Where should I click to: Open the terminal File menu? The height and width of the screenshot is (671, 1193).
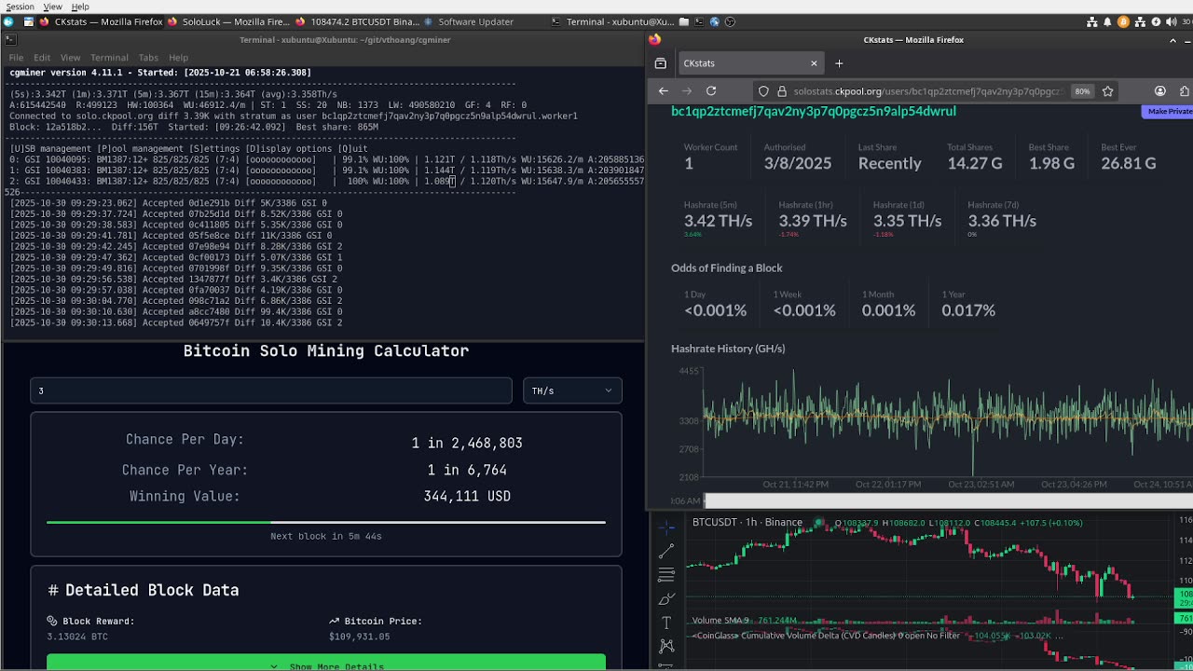pyautogui.click(x=16, y=58)
